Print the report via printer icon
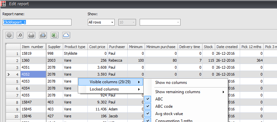The height and width of the screenshot is (122, 277). coord(31,35)
